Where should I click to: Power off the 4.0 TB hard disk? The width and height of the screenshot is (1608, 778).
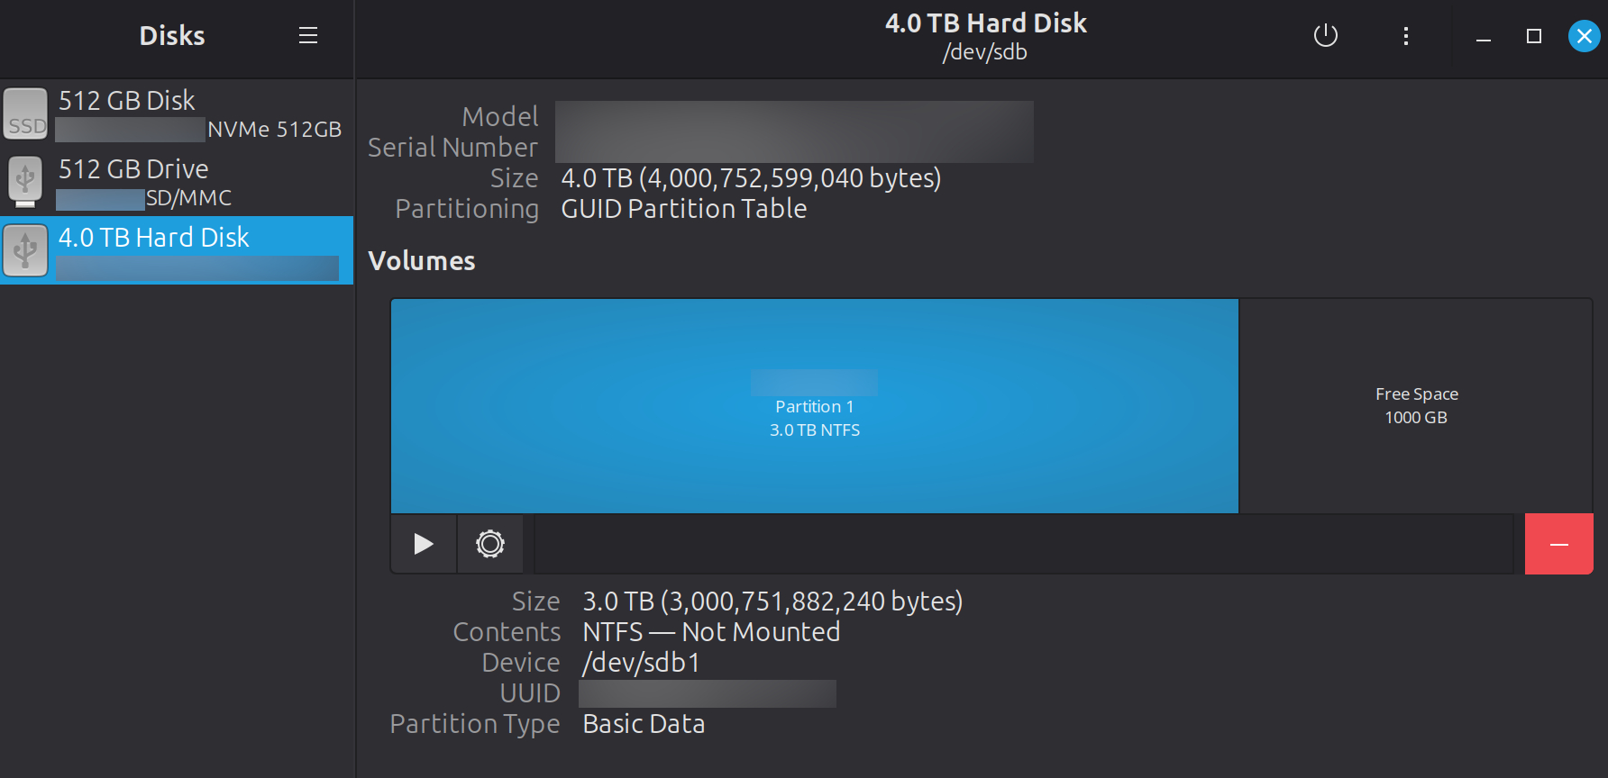pos(1326,36)
